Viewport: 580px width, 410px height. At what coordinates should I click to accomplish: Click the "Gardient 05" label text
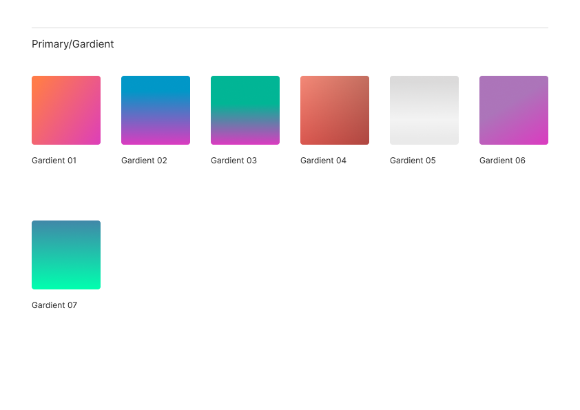[x=413, y=161]
